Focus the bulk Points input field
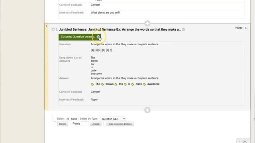This screenshot has height=143, width=255. 85,124
